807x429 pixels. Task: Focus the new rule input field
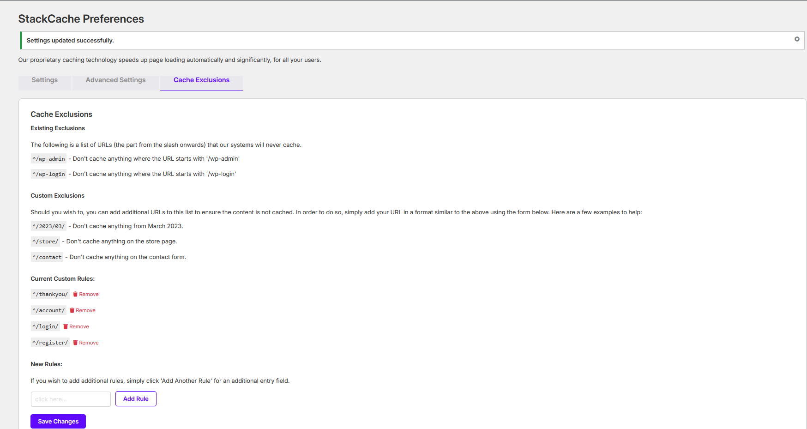click(x=71, y=399)
